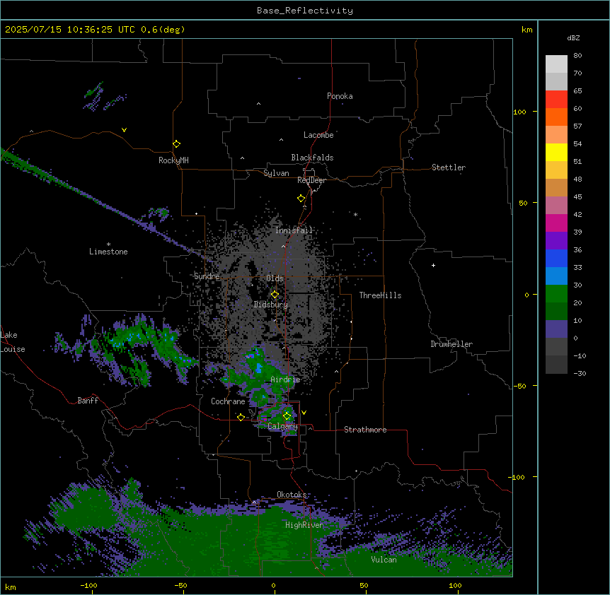Click the yellow diamond marker above Calgary label
This screenshot has height=595, width=610.
tap(287, 416)
